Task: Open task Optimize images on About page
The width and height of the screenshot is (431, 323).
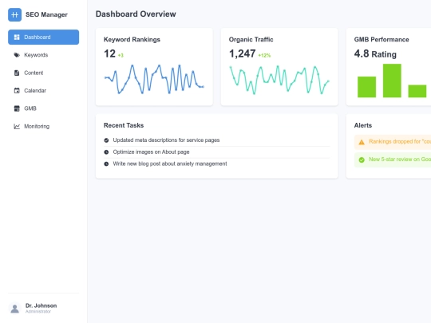Action: [217, 152]
